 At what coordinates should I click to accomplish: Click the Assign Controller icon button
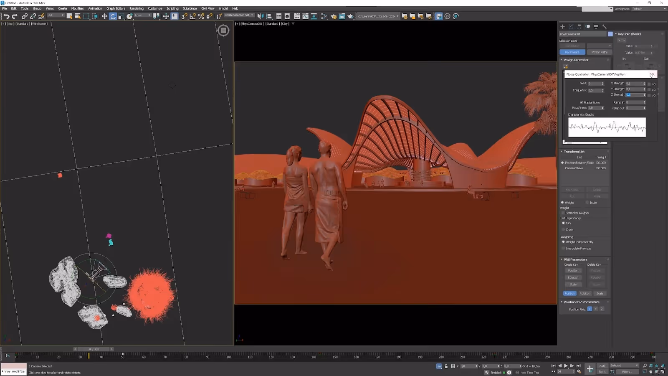point(566,66)
